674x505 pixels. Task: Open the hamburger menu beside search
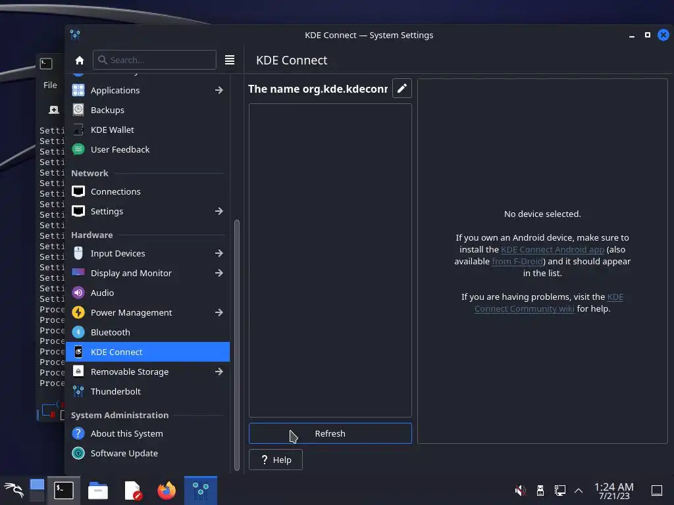(x=230, y=60)
